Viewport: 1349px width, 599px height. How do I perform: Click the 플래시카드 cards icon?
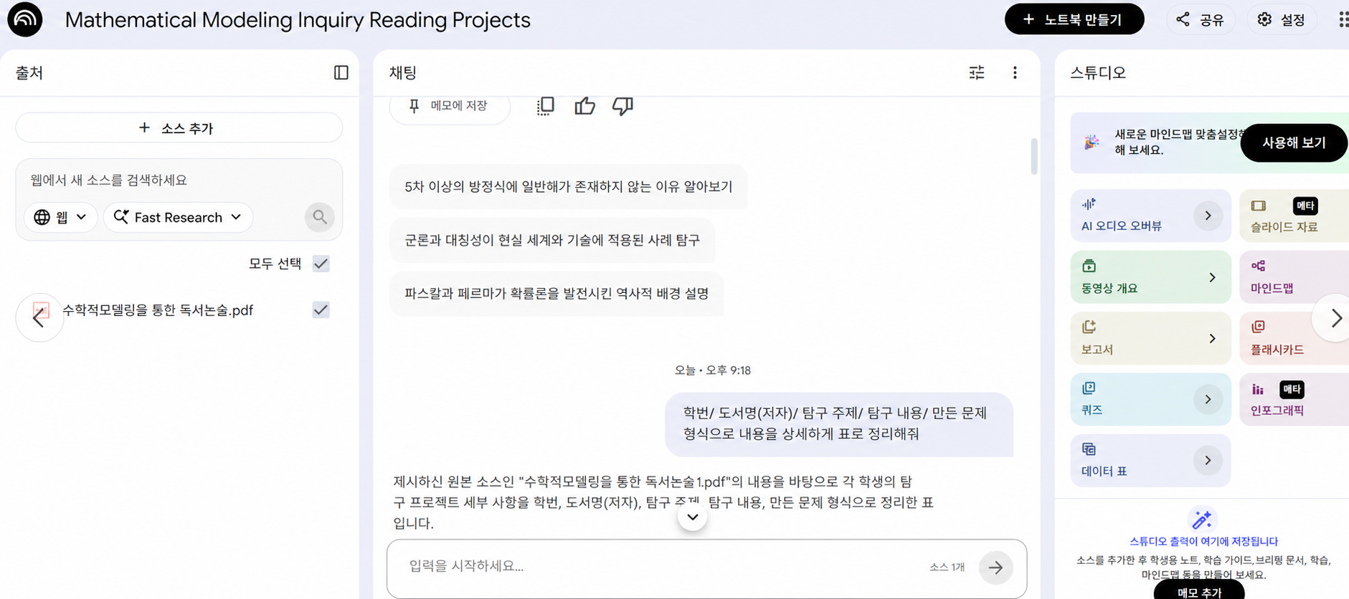click(1259, 327)
